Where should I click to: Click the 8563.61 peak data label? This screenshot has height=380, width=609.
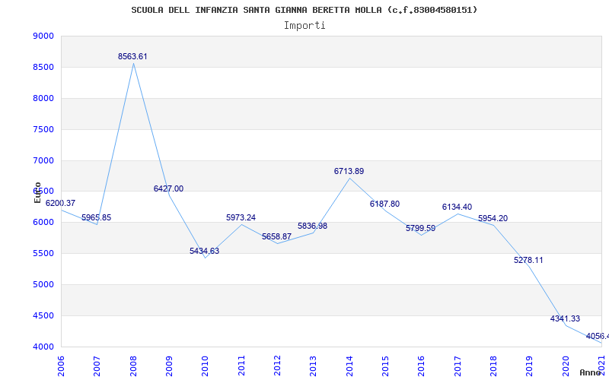[132, 57]
